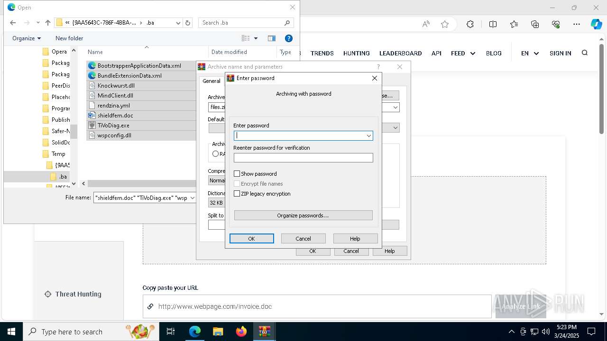The width and height of the screenshot is (607, 341).
Task: Open API in website menu
Action: (436, 53)
